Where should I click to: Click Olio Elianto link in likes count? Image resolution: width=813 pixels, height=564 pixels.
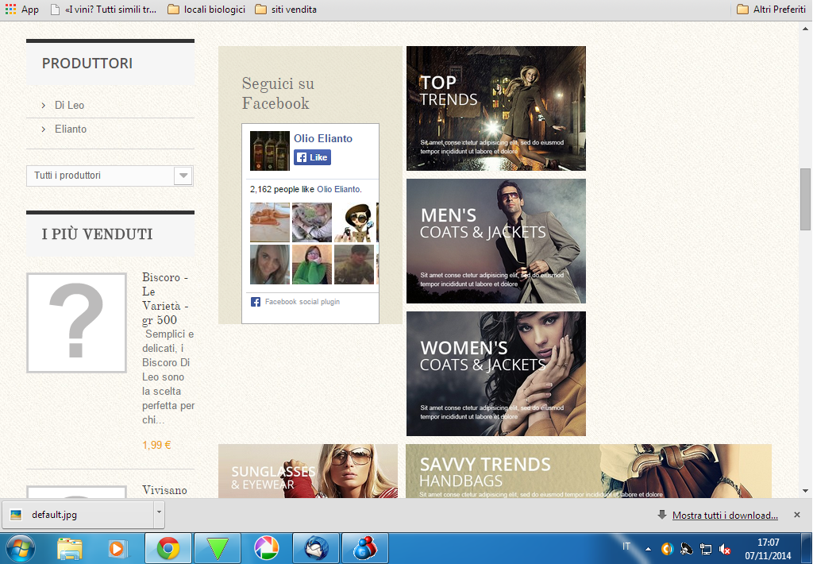point(338,189)
